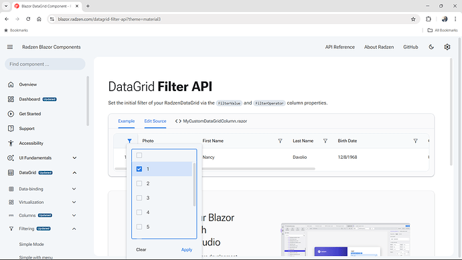The width and height of the screenshot is (462, 260).
Task: Uncheck the checkbox for value 1
Action: pos(139,169)
